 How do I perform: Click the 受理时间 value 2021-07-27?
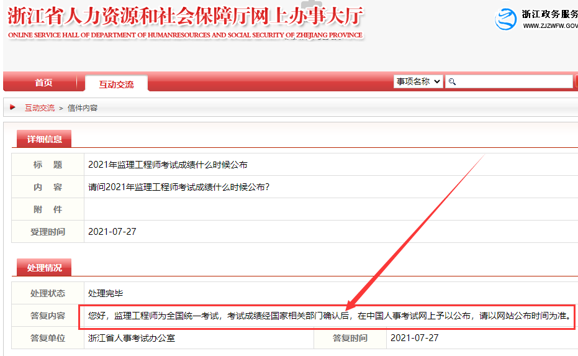[x=112, y=232]
